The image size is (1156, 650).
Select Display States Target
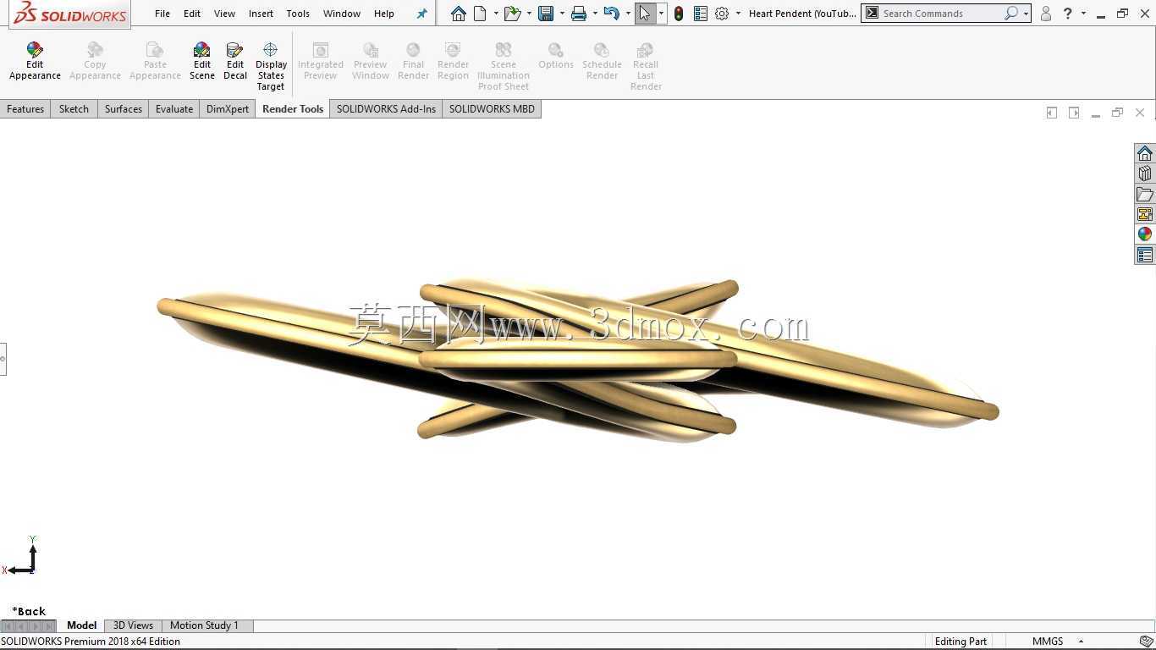tap(271, 67)
